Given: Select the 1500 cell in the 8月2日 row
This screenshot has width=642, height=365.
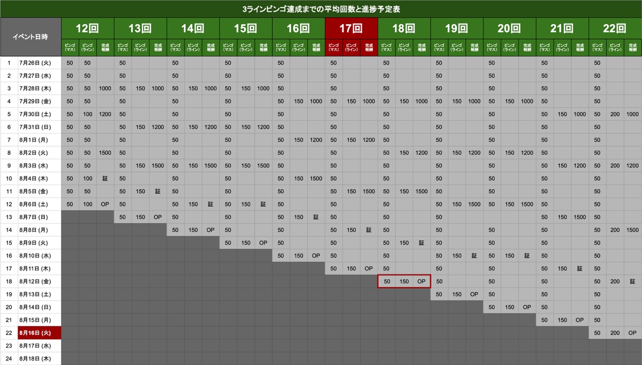Looking at the screenshot, I should click(105, 153).
